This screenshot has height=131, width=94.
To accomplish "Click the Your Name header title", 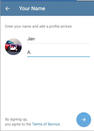I will point(32,9).
